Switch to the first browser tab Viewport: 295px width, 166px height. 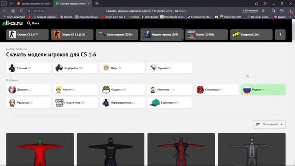pyautogui.click(x=34, y=4)
